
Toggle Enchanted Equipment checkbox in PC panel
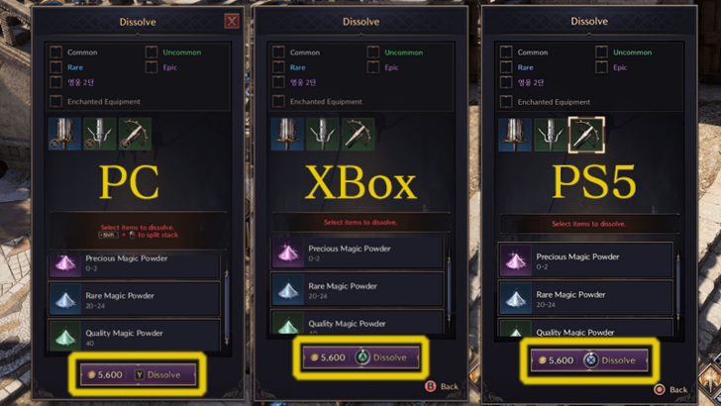click(56, 101)
